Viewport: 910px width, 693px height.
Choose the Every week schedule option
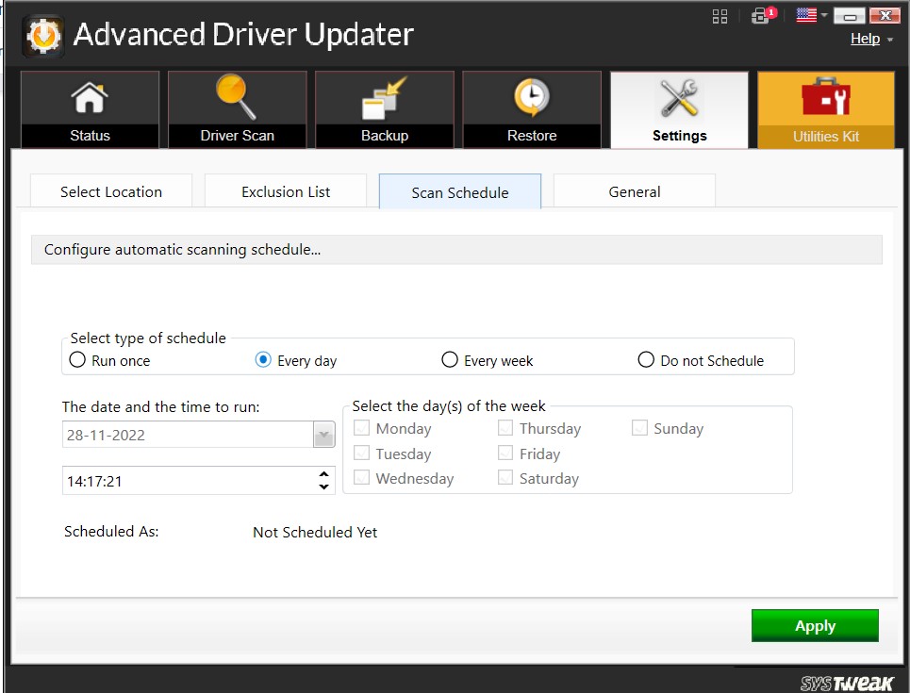[450, 360]
